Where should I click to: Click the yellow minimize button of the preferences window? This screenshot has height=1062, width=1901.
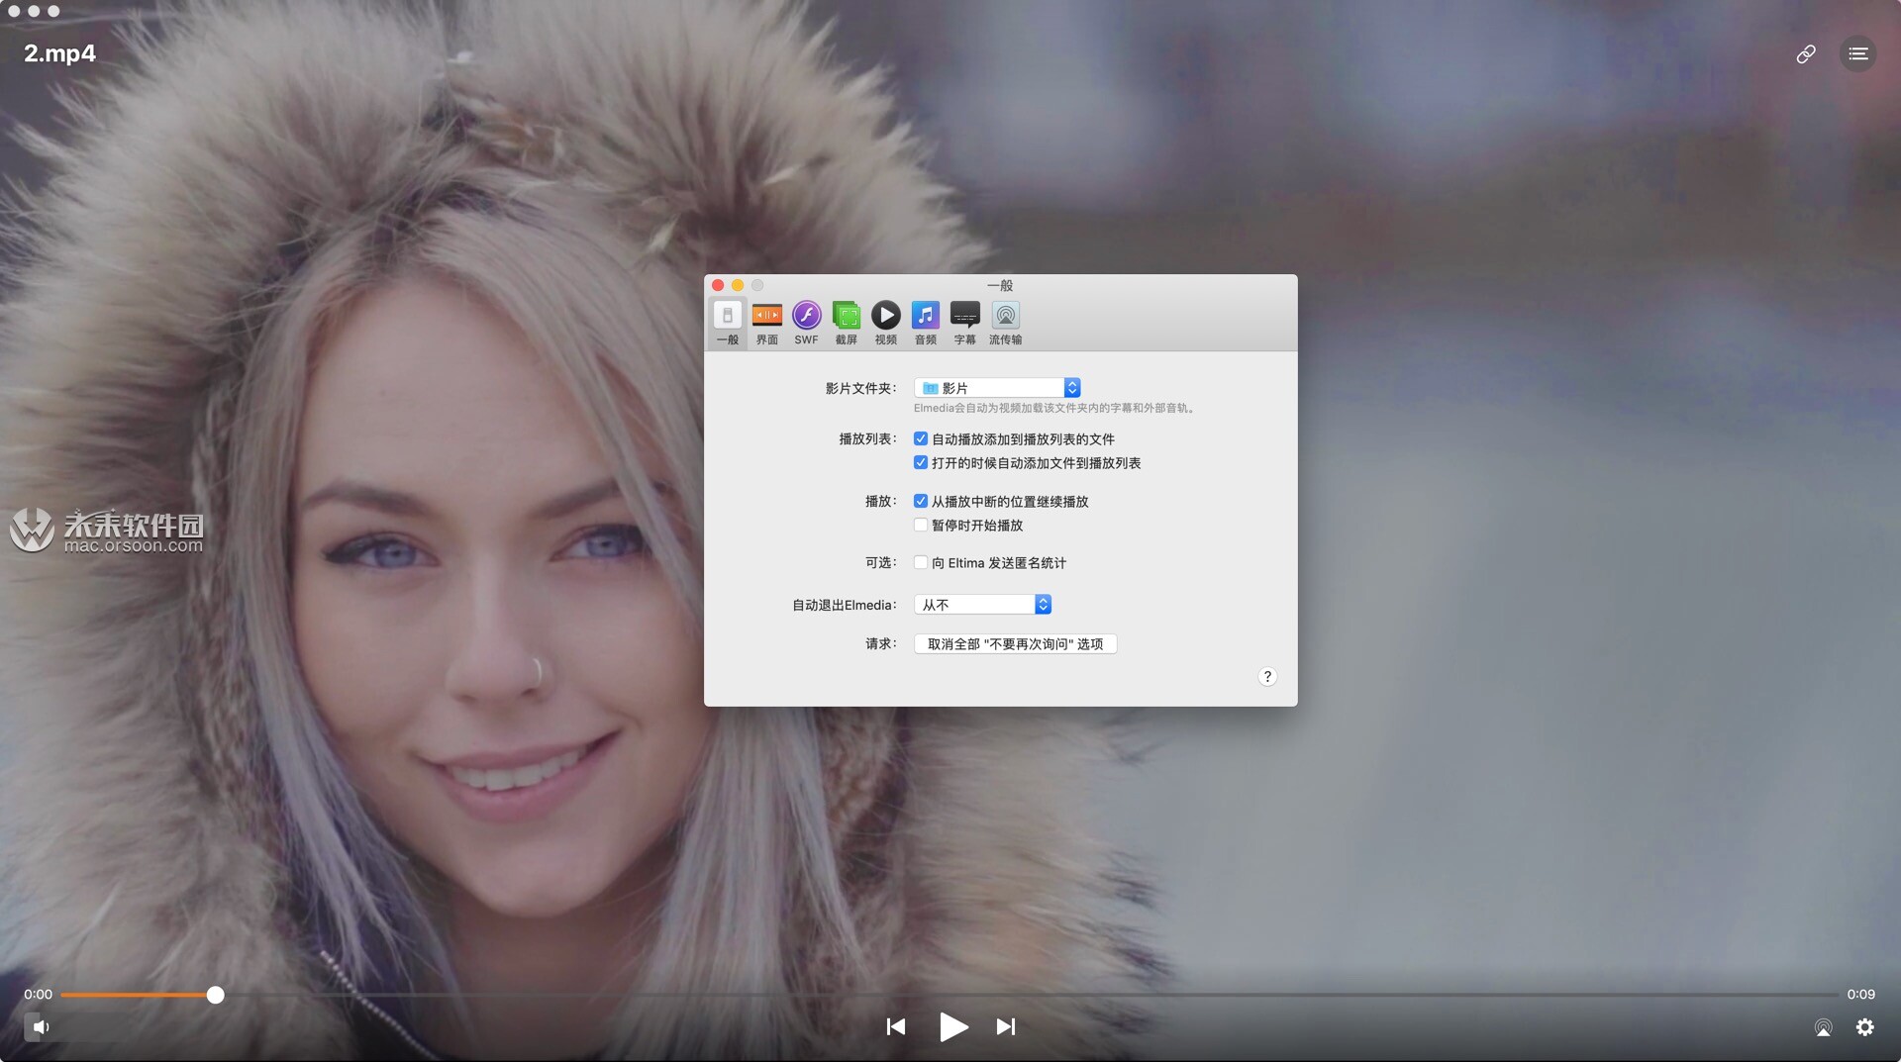[x=738, y=285]
